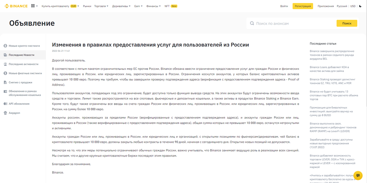Expand the Деривативы dropdown menu
The height and width of the screenshot is (183, 367).
tap(122, 6)
